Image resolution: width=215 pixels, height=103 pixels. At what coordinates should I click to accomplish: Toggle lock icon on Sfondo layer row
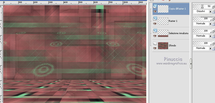[x=213, y=49]
